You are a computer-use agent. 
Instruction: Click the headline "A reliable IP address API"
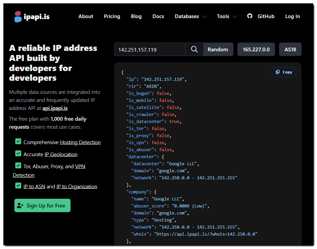tap(53, 53)
